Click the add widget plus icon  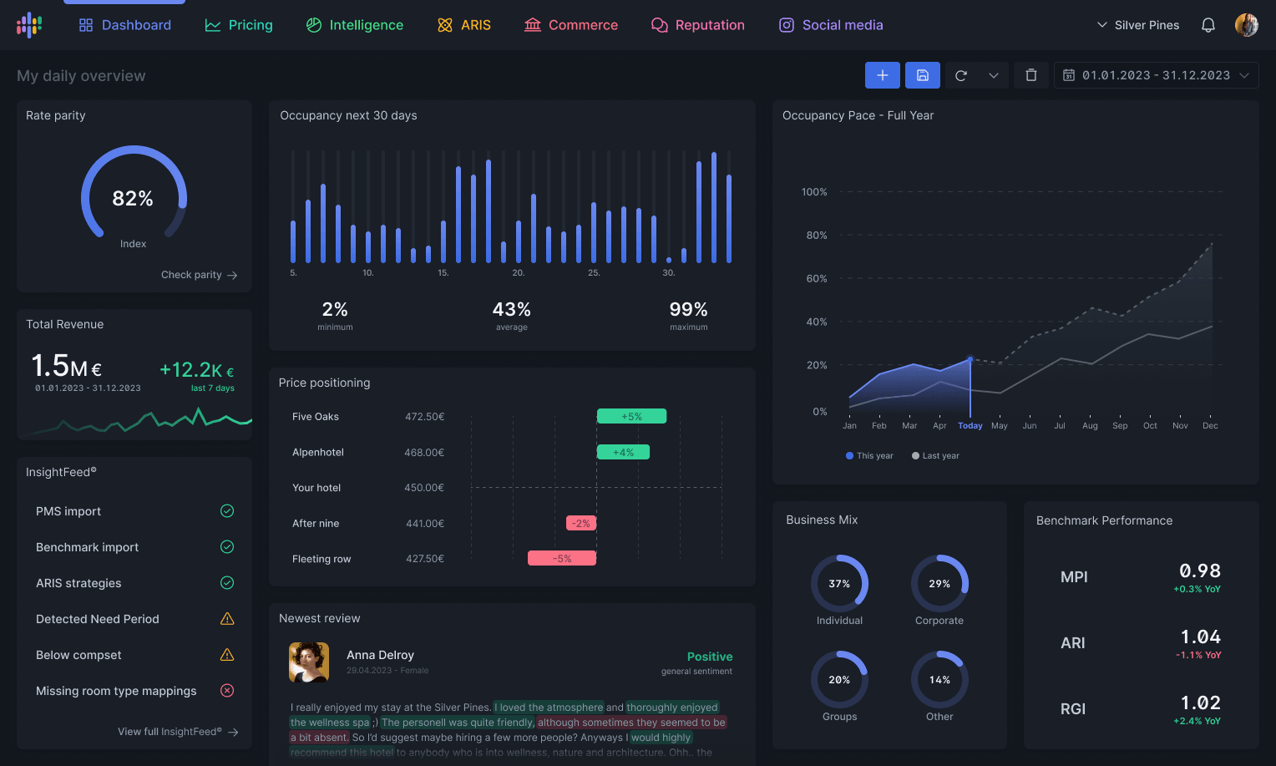(883, 74)
